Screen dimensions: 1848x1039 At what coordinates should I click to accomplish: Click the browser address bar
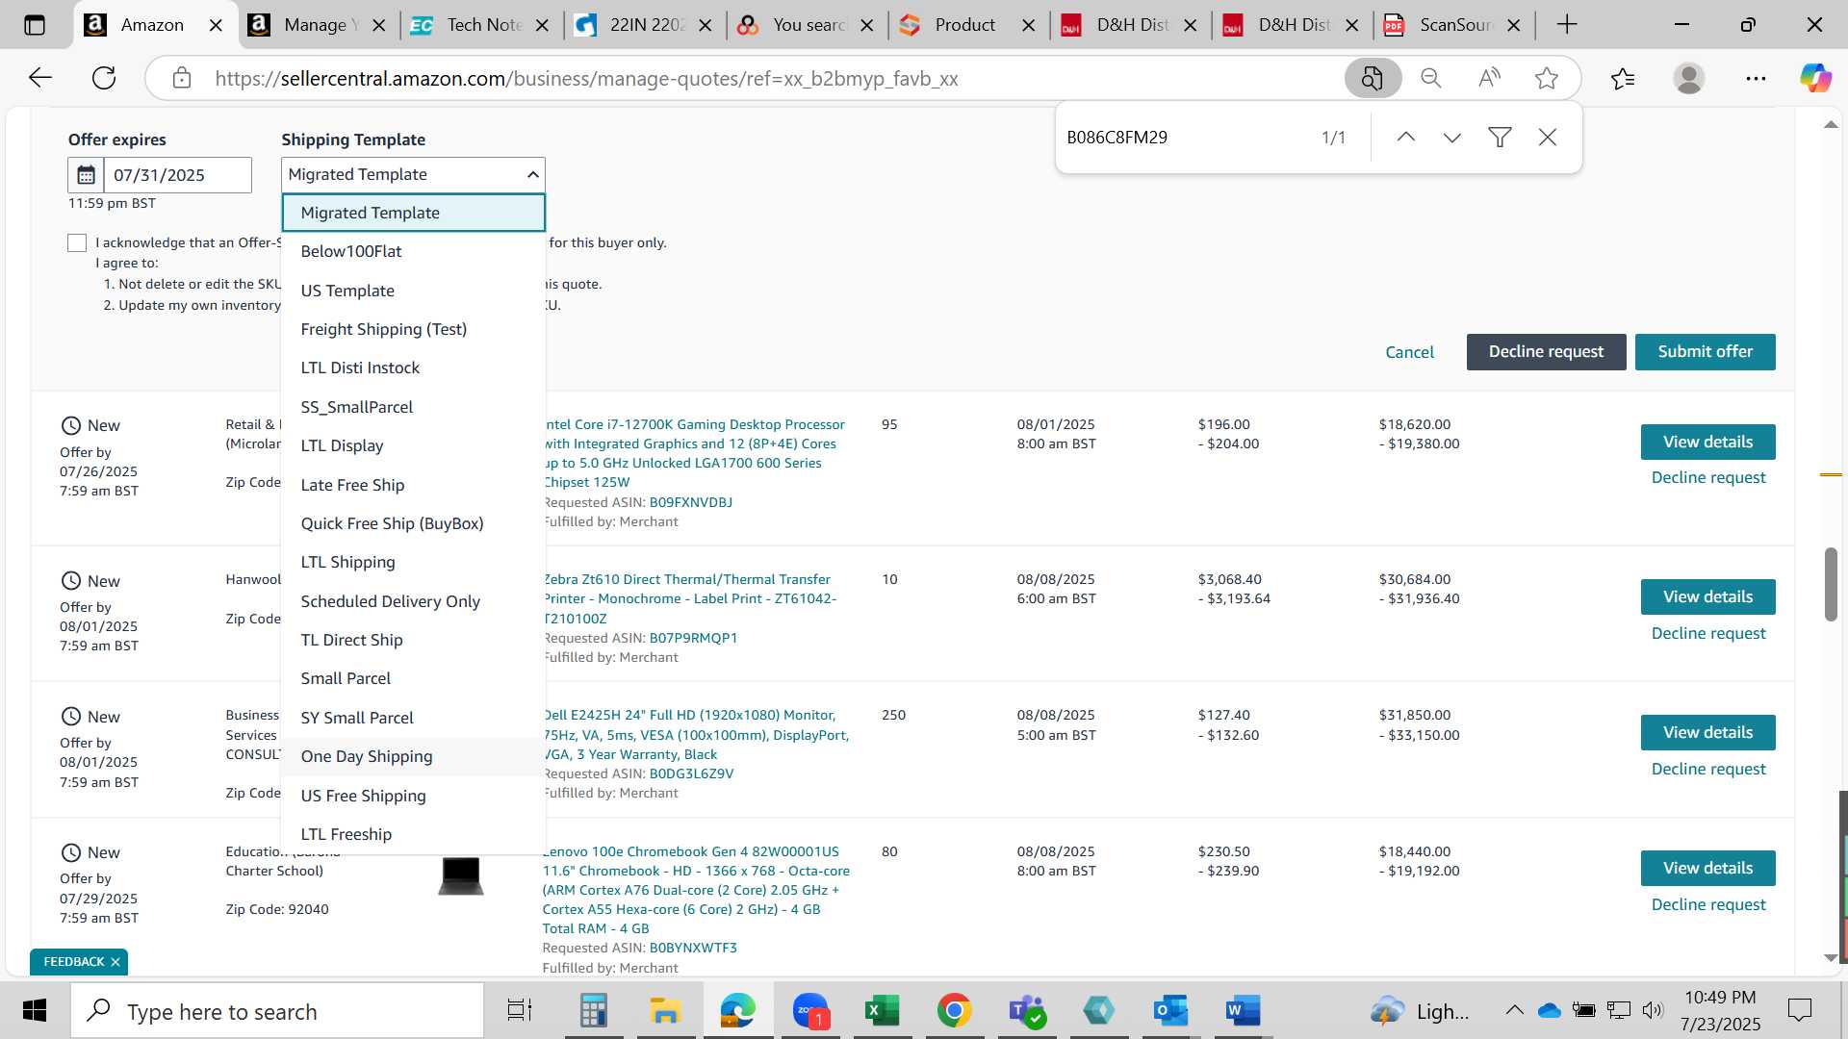point(751,78)
